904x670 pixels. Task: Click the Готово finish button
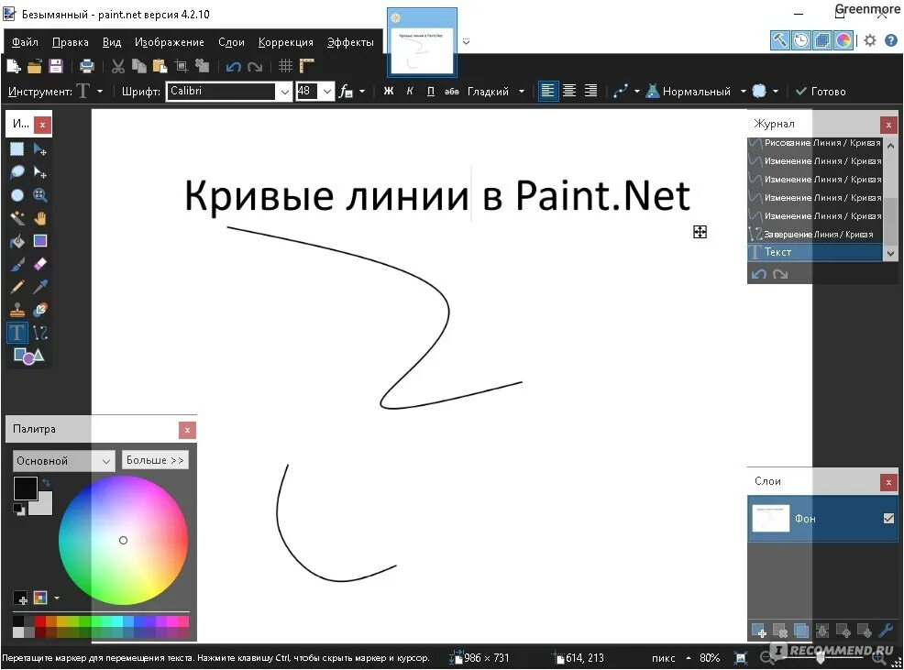pos(821,91)
